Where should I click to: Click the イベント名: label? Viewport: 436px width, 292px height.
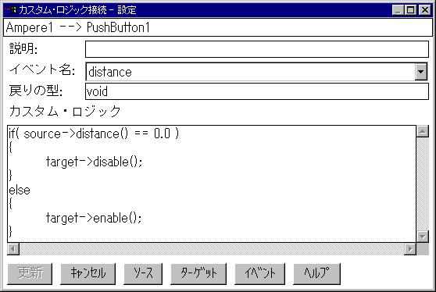(42, 69)
